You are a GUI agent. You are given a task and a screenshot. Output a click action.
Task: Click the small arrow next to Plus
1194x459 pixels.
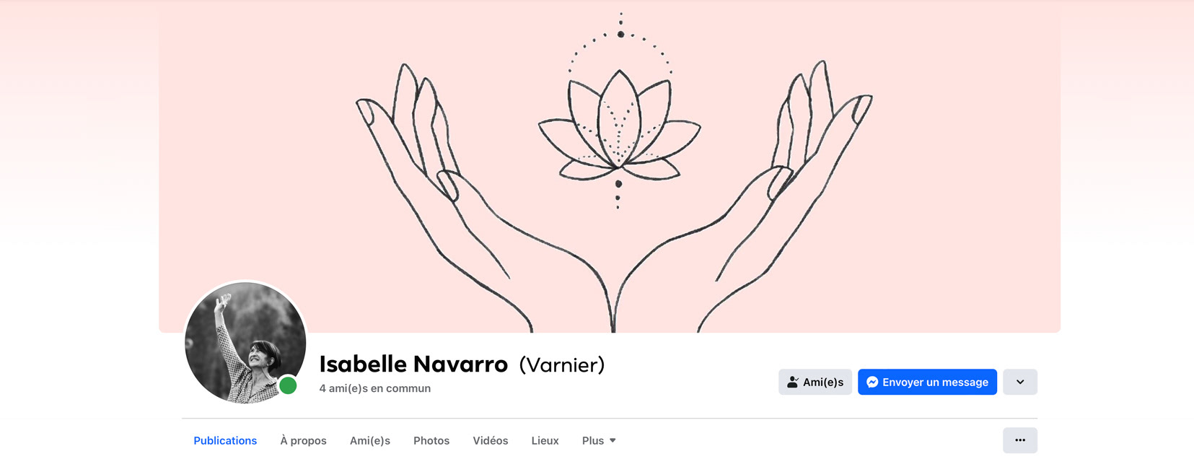coord(613,440)
